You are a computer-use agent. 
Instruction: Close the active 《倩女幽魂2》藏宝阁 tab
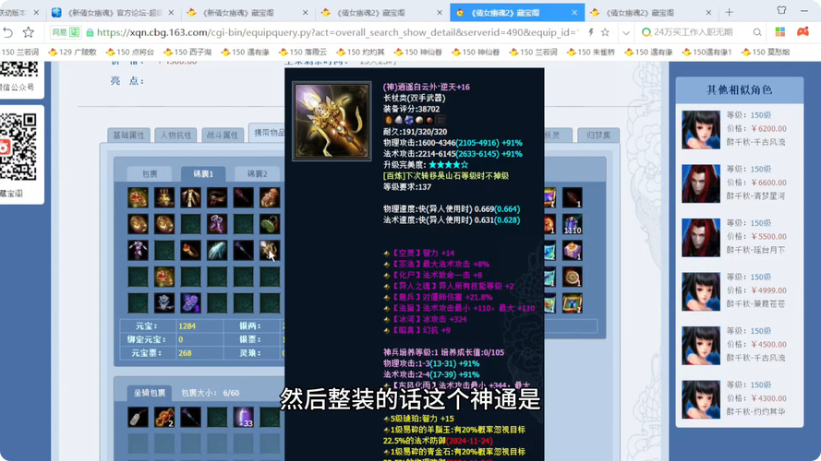click(x=574, y=12)
